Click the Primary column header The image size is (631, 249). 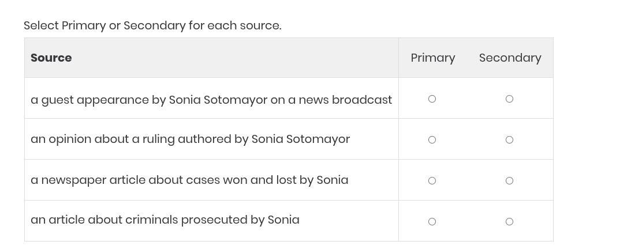click(433, 58)
